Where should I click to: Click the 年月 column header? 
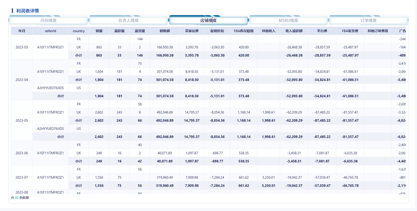(22, 31)
